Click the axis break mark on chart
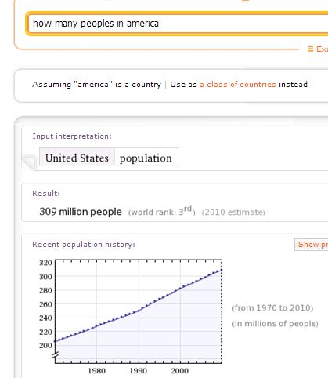The height and width of the screenshot is (378, 328). point(55,355)
